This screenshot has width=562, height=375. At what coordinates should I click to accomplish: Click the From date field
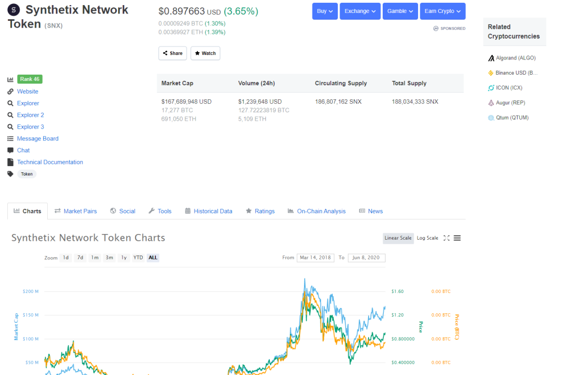point(315,258)
